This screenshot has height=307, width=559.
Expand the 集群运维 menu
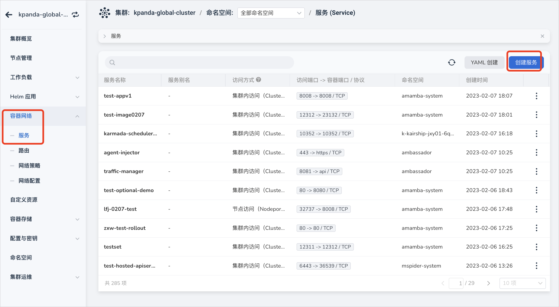[x=77, y=277]
